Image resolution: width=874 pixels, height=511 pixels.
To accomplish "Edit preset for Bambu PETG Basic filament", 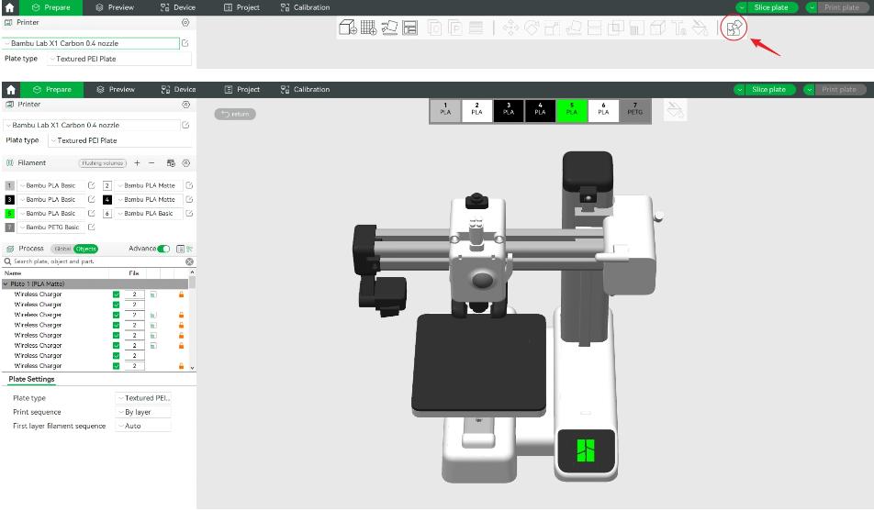I will [92, 227].
